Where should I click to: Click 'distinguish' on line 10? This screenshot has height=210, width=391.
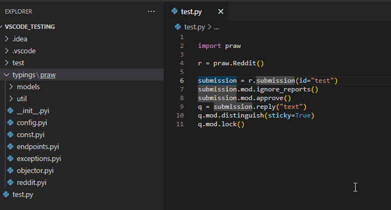pos(243,115)
